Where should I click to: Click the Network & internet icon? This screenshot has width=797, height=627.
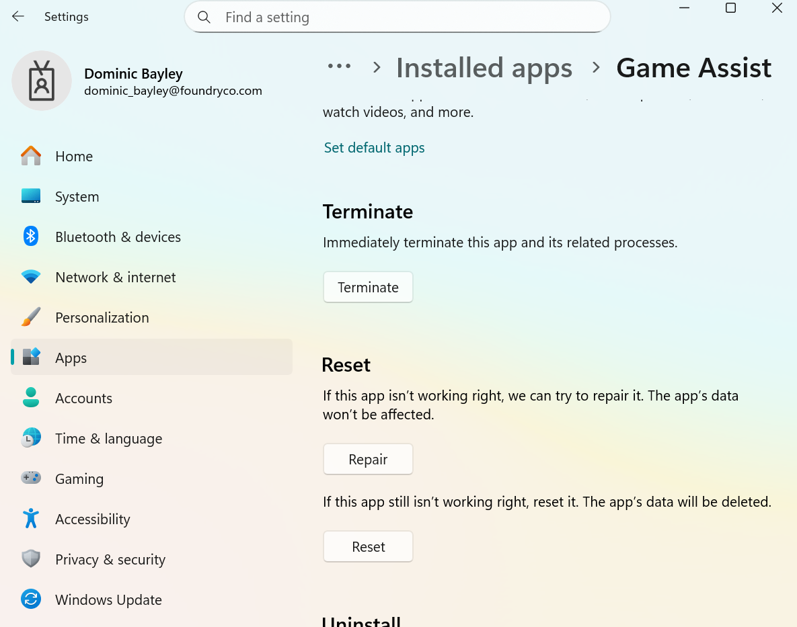point(31,277)
